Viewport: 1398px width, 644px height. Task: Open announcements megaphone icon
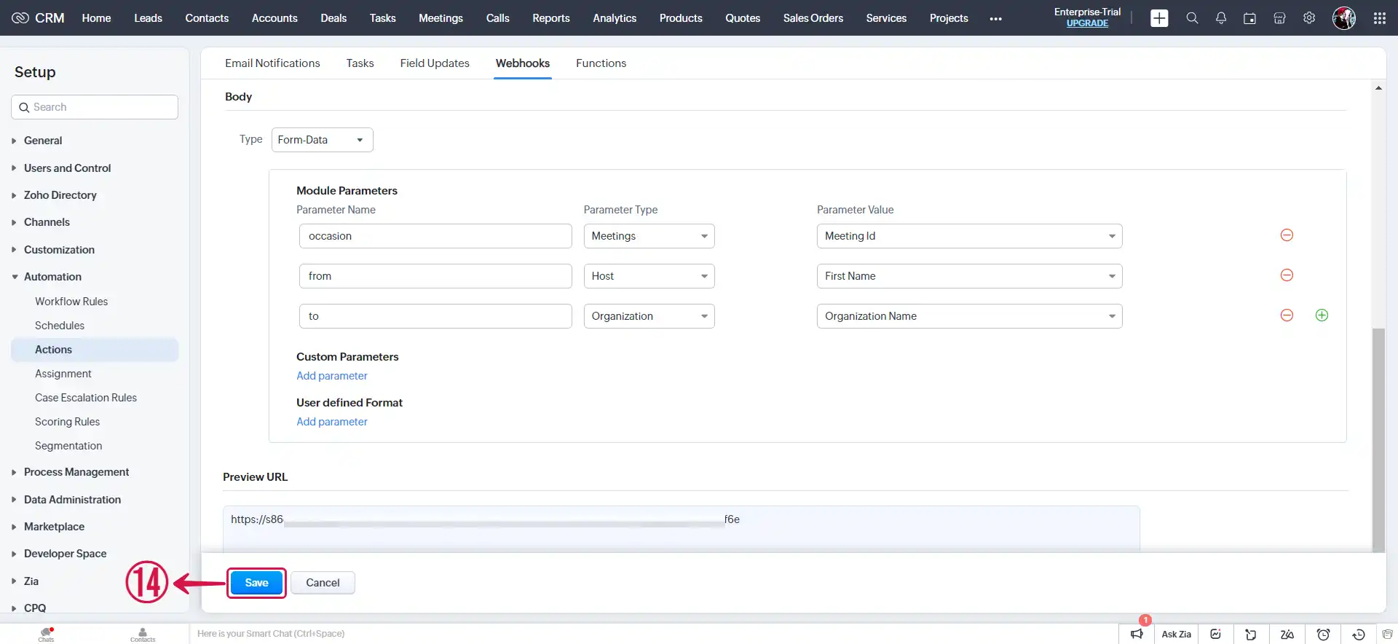coord(1137,634)
